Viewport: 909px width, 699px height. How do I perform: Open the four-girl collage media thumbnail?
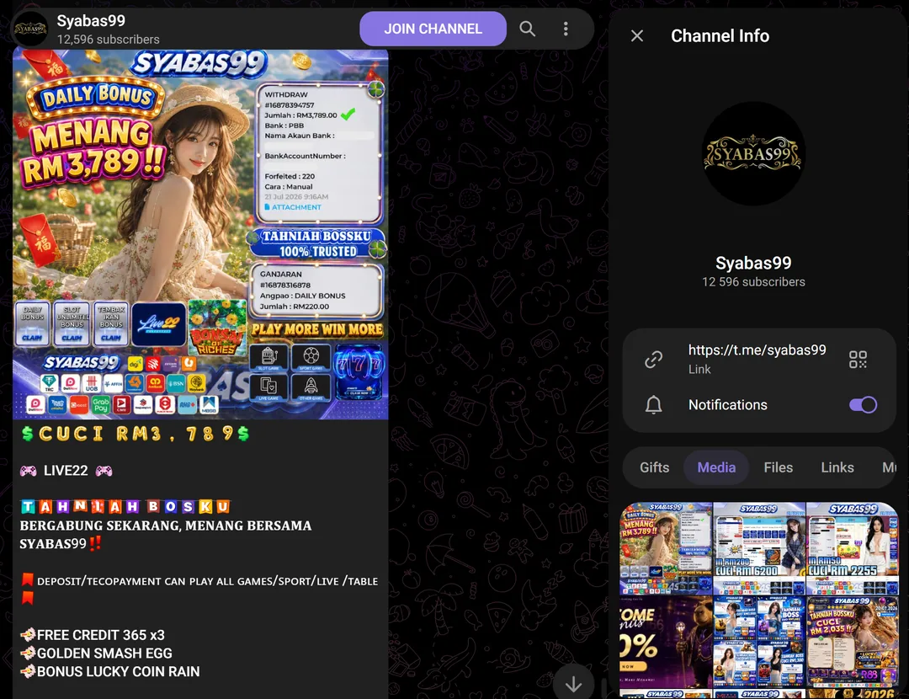click(x=759, y=642)
